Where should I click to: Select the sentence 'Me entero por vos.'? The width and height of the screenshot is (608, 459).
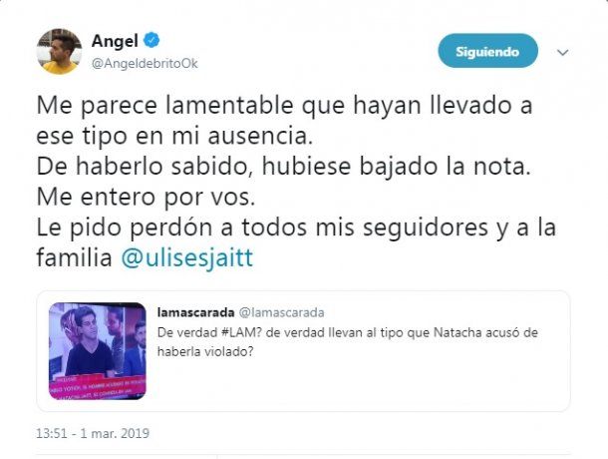[x=146, y=198]
